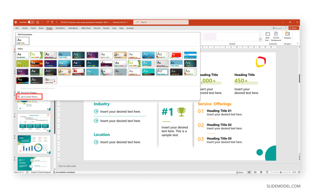Switch to Slide Sorter view icon
Viewport: 313px width, 194px height.
255,172
